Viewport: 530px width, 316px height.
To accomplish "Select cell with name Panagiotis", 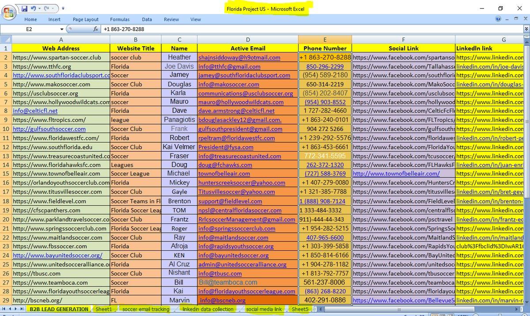I will (179, 120).
